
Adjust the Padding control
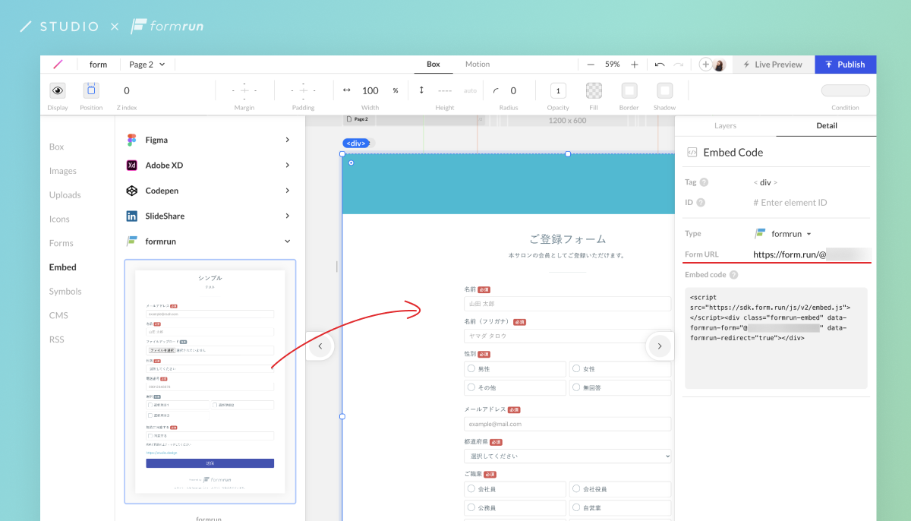coord(303,90)
